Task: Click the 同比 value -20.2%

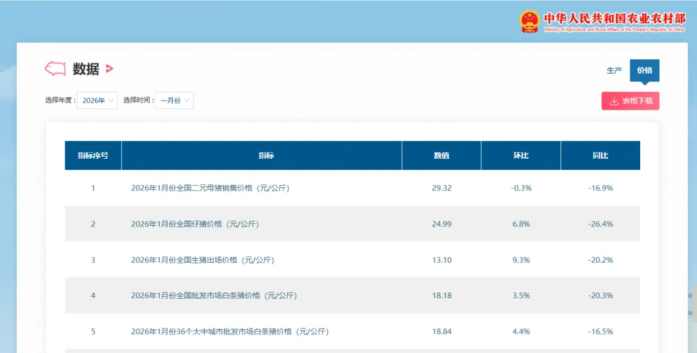Action: click(601, 260)
